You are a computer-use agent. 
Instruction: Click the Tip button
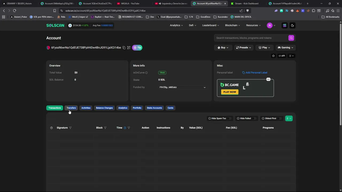tap(137, 48)
